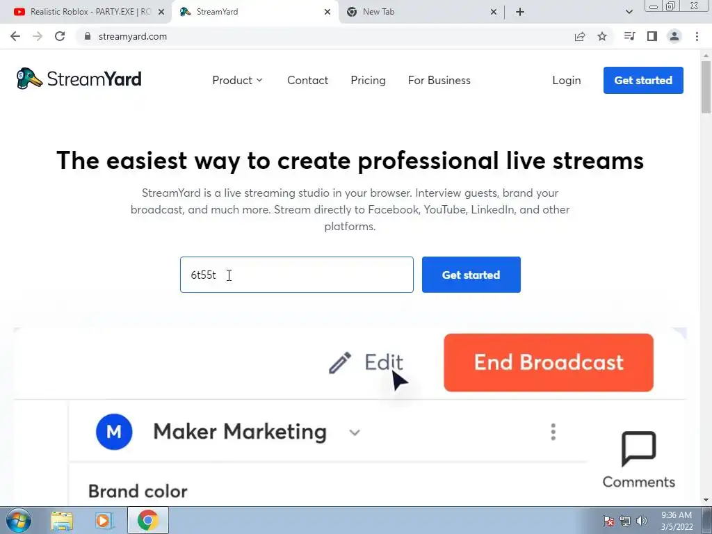This screenshot has width=712, height=534.
Task: Launch Windows Media Player from the taskbar
Action: (x=103, y=521)
